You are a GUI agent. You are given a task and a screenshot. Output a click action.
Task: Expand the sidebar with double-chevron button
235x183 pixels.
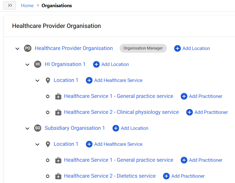point(10,6)
